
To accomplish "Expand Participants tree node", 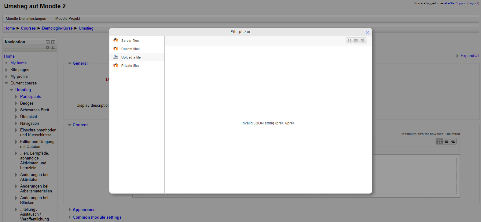I will pyautogui.click(x=16, y=96).
